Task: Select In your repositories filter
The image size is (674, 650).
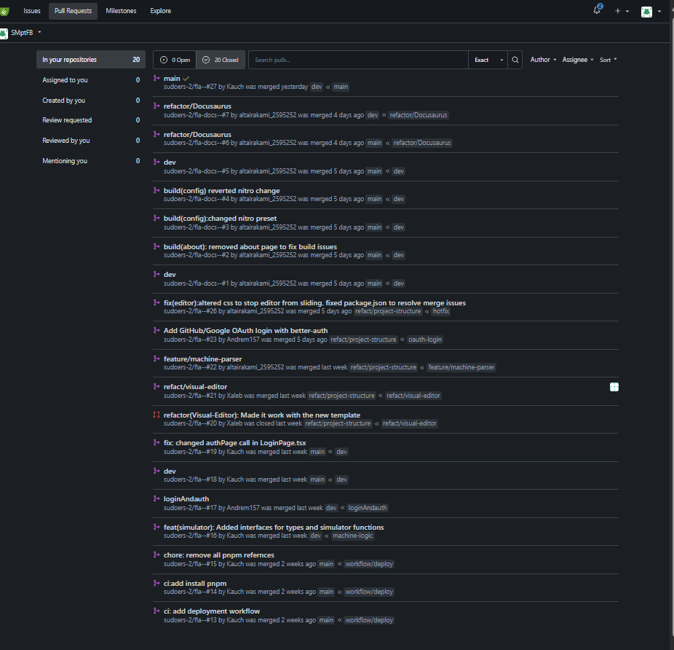Action: pyautogui.click(x=91, y=60)
